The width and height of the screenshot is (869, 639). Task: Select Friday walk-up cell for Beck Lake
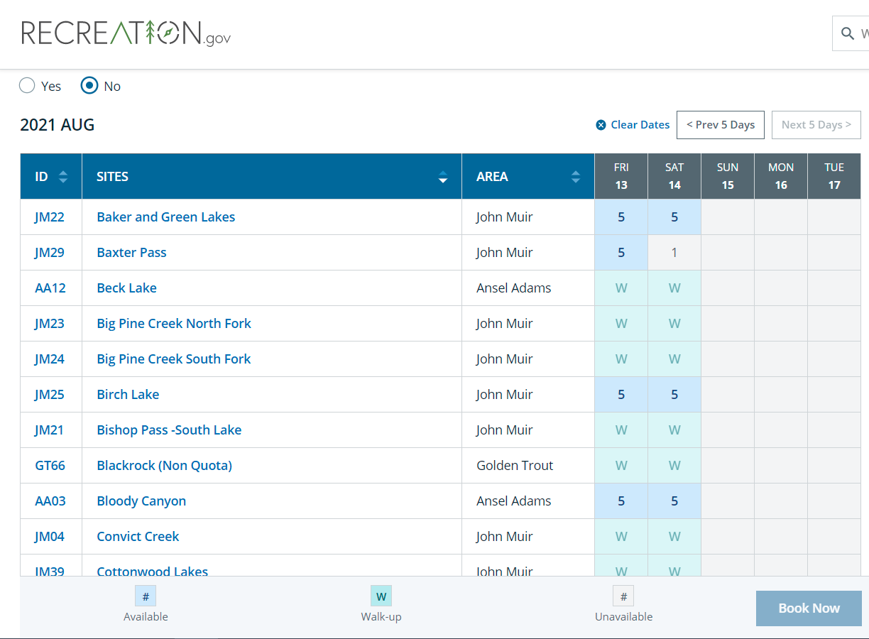coord(621,288)
